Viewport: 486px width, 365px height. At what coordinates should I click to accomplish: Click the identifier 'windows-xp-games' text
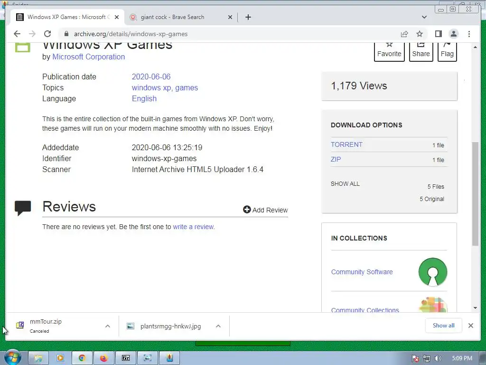pos(164,159)
